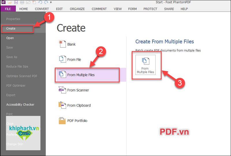
Task: Click the Foxit PhantomPDF app logo icon
Action: (x=3, y=2)
